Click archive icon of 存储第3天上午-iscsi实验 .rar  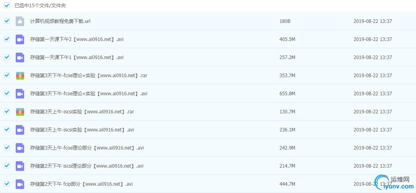tap(20, 111)
